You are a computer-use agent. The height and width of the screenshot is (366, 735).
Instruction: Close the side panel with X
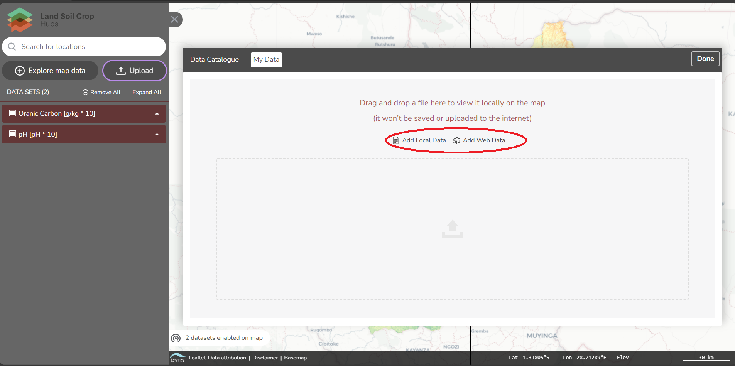click(175, 19)
